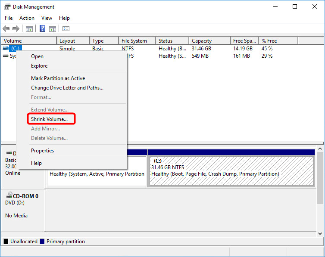Image resolution: width=325 pixels, height=257 pixels.
Task: Click the Online disk status label
Action: [x=13, y=173]
